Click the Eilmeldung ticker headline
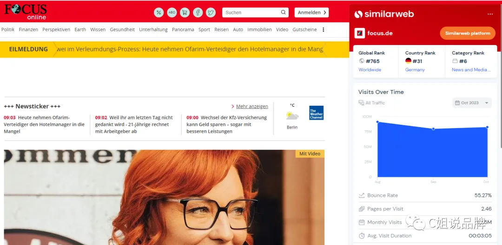Screen dimensions: 502x245 [x=190, y=49]
